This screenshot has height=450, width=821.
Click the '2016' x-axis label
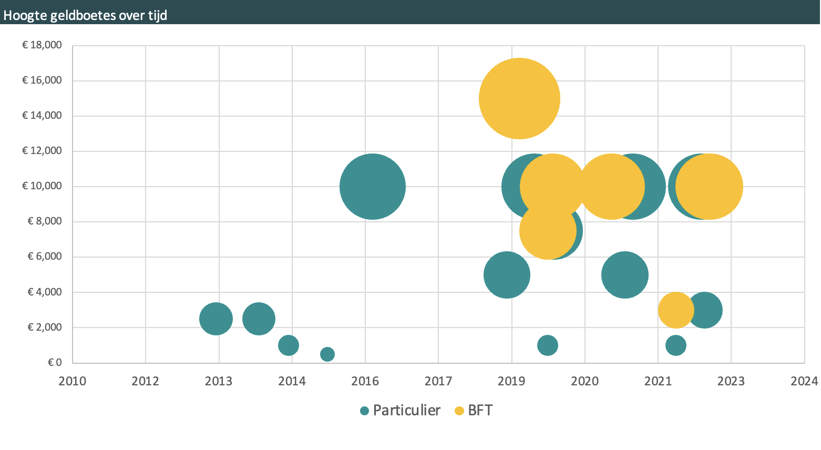click(x=365, y=381)
